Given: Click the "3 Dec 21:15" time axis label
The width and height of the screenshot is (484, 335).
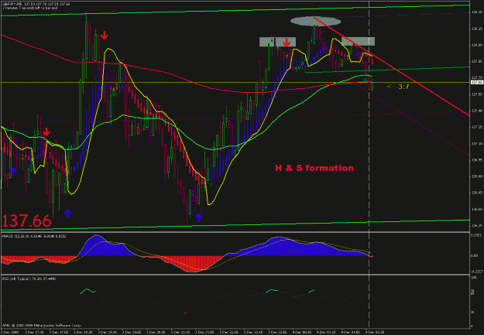Looking at the screenshot, I should (x=181, y=333).
